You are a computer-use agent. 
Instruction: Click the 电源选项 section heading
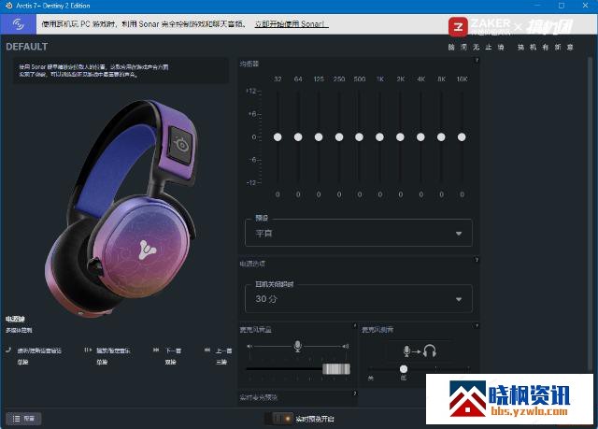point(252,264)
